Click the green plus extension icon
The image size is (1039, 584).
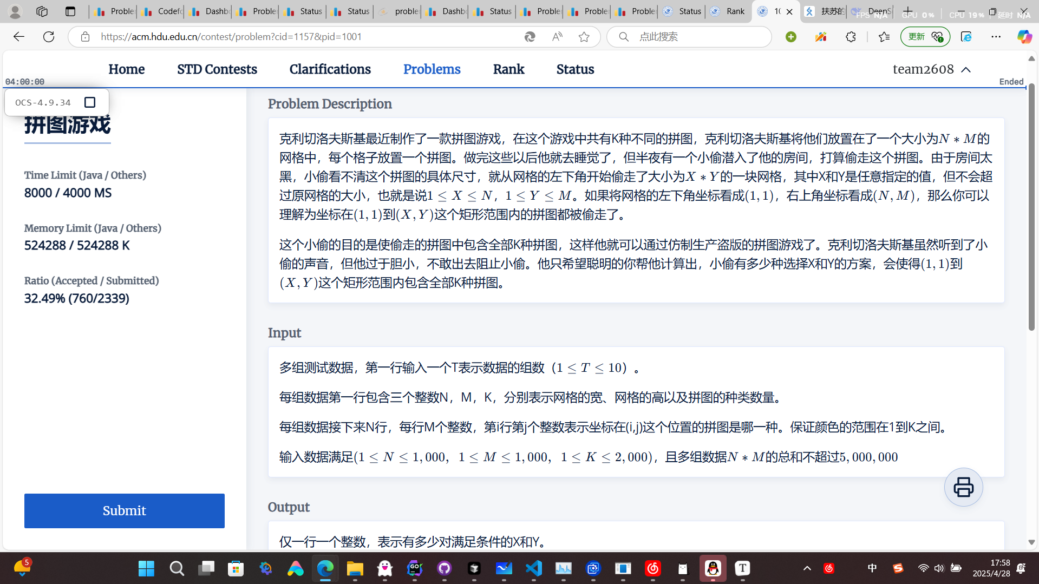791,37
